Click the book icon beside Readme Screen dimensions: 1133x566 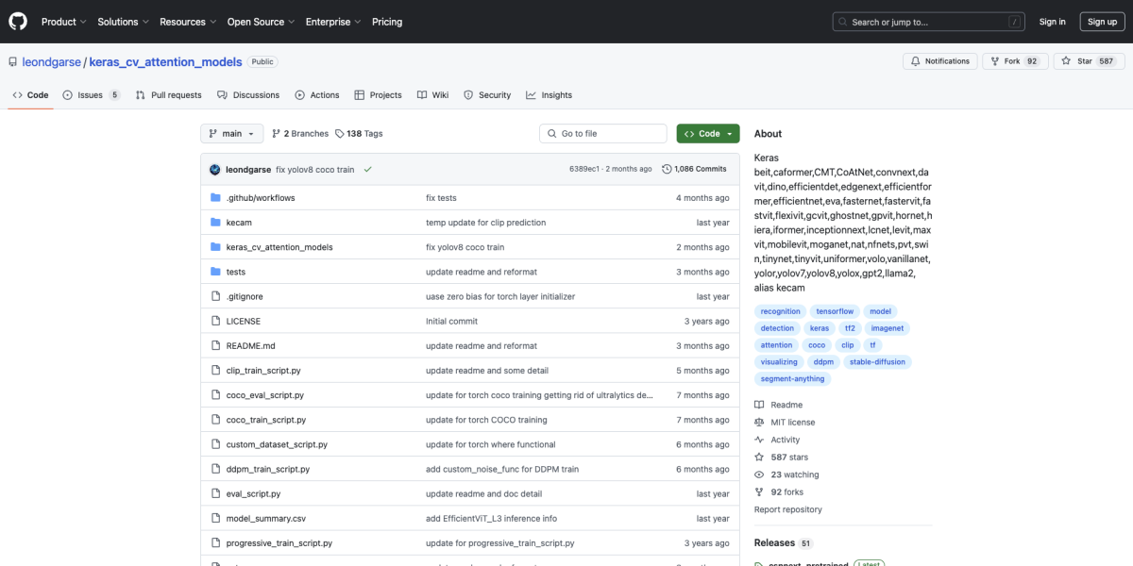tap(759, 406)
